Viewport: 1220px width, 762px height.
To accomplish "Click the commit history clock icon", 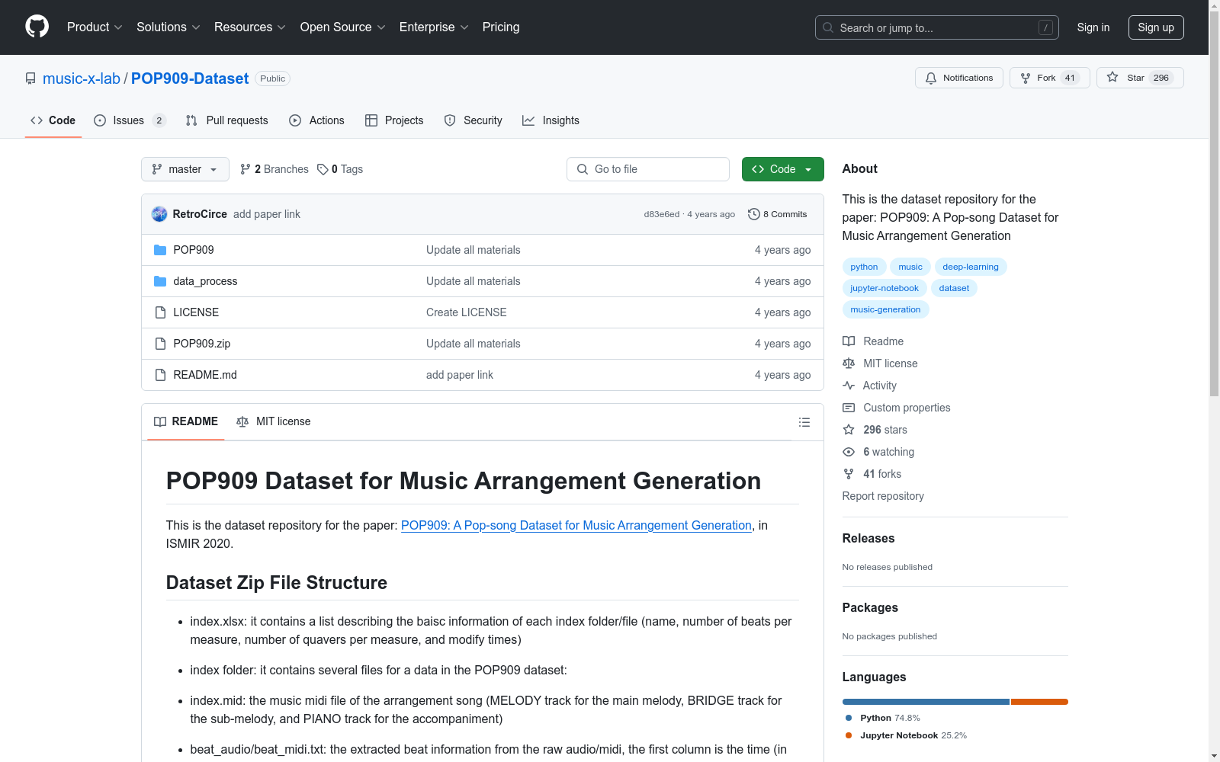I will (x=754, y=214).
